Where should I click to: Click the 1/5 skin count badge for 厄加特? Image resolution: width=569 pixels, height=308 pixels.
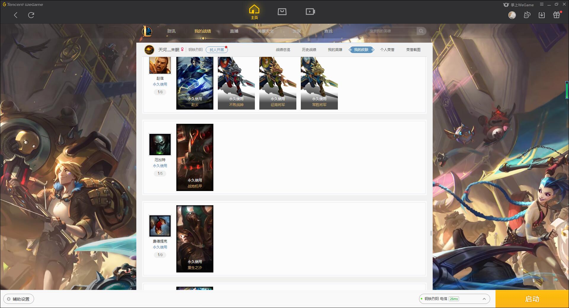[160, 174]
